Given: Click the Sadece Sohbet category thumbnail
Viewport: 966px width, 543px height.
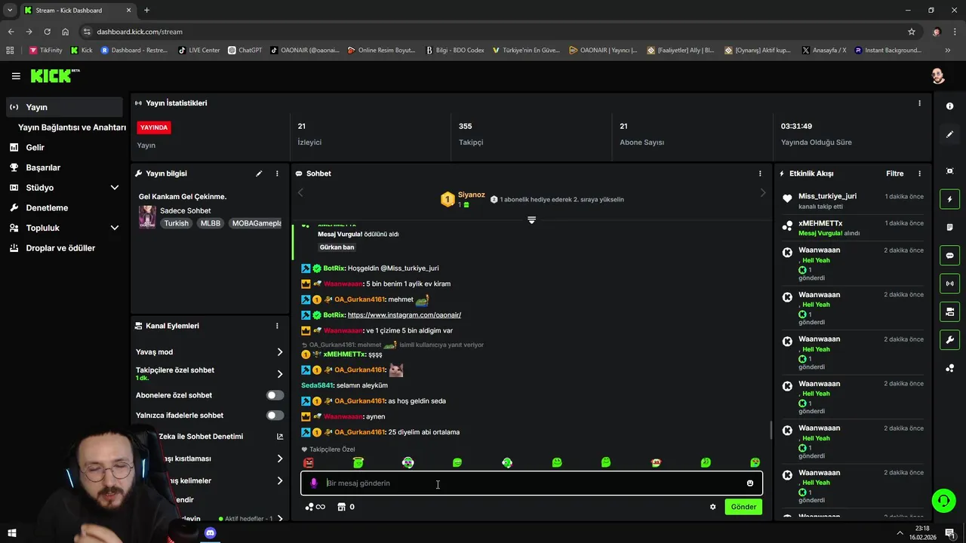Looking at the screenshot, I should click(x=147, y=216).
